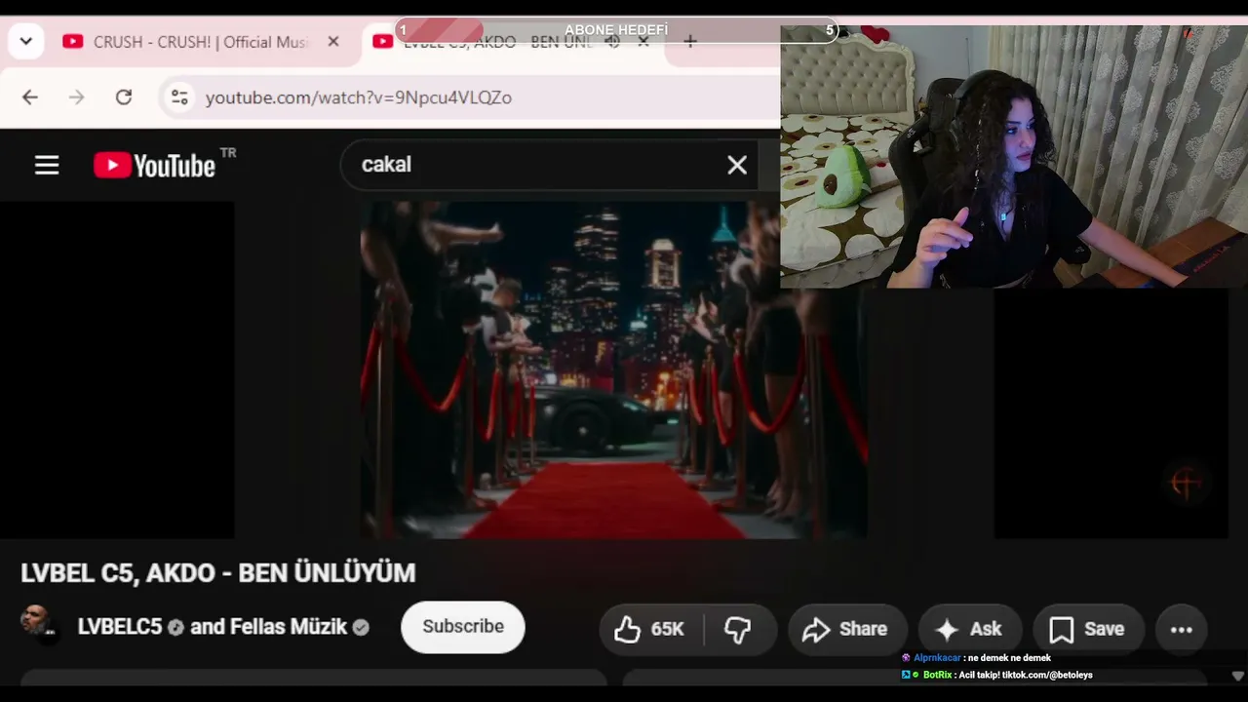Open the more actions menu
Viewport: 1248px width, 702px height.
1182,629
